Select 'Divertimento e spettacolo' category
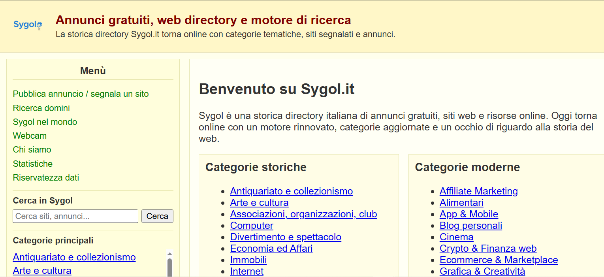This screenshot has width=604, height=277. (x=286, y=237)
